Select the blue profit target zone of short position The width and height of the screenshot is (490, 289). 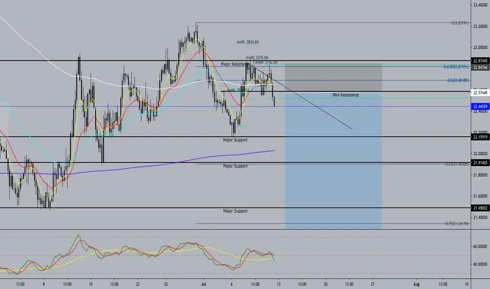coord(333,161)
